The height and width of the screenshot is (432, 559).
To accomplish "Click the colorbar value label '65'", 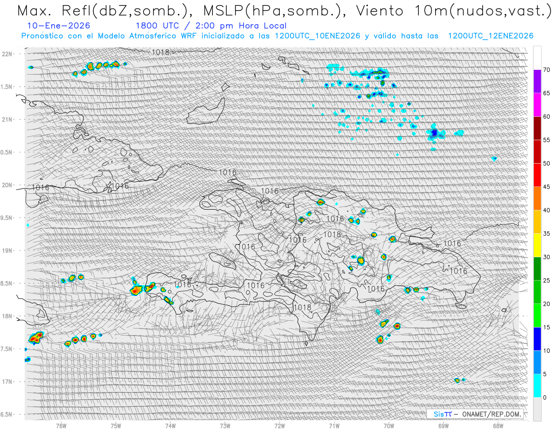I will 546,93.
